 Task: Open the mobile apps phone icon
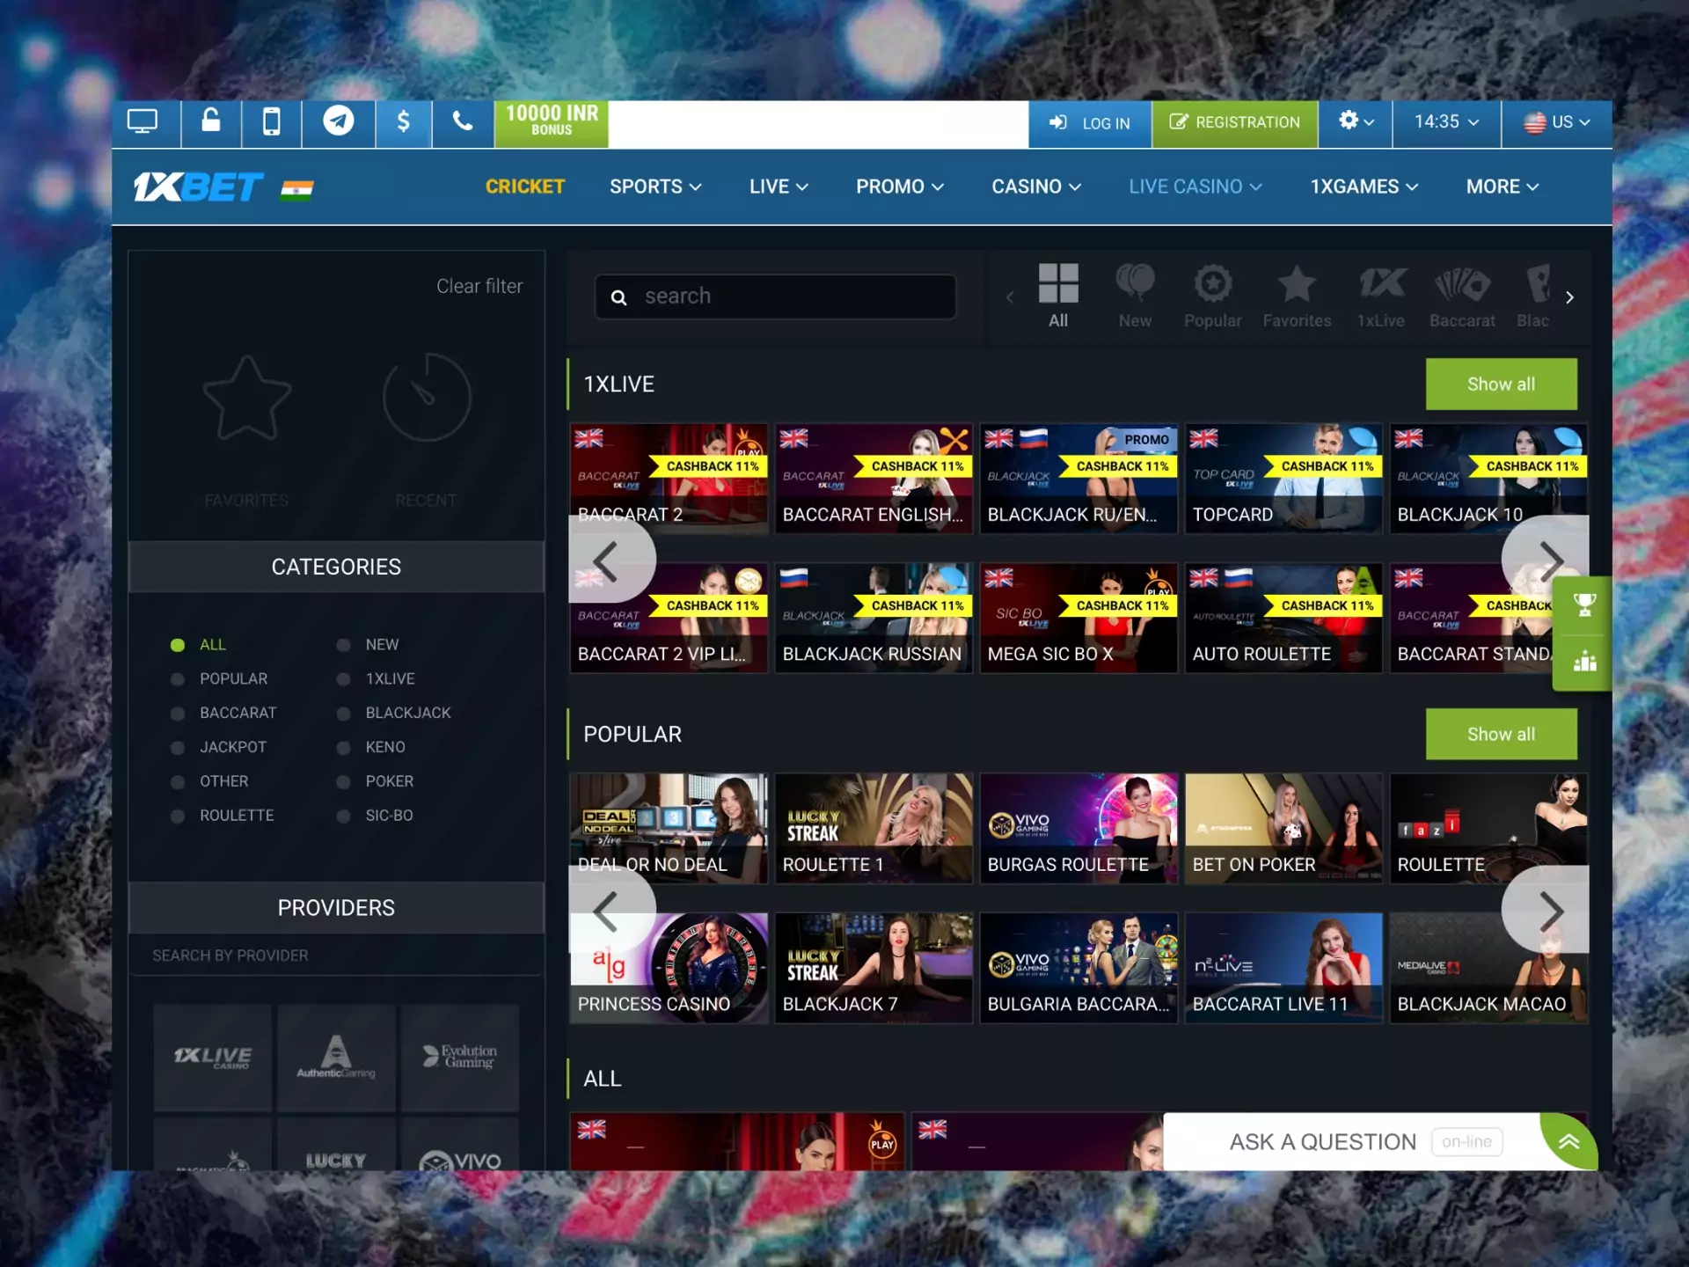click(x=272, y=121)
